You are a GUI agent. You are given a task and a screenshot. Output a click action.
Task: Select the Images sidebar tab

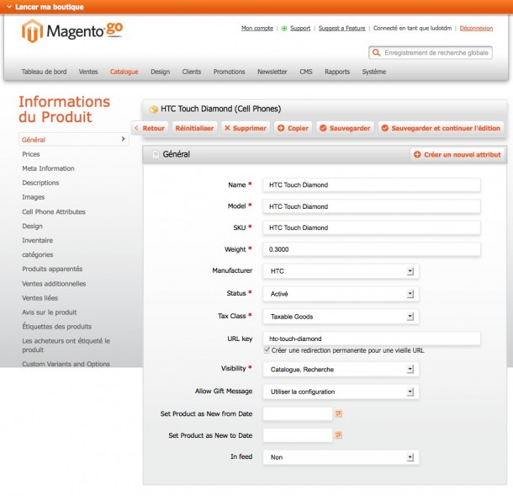click(x=34, y=197)
